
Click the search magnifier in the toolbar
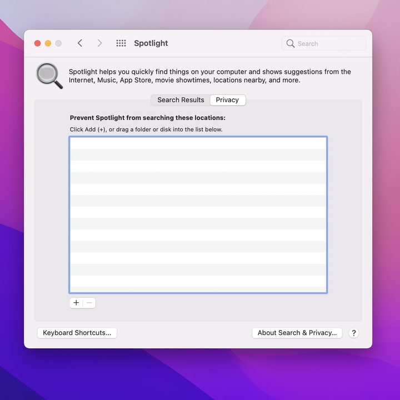pos(291,43)
